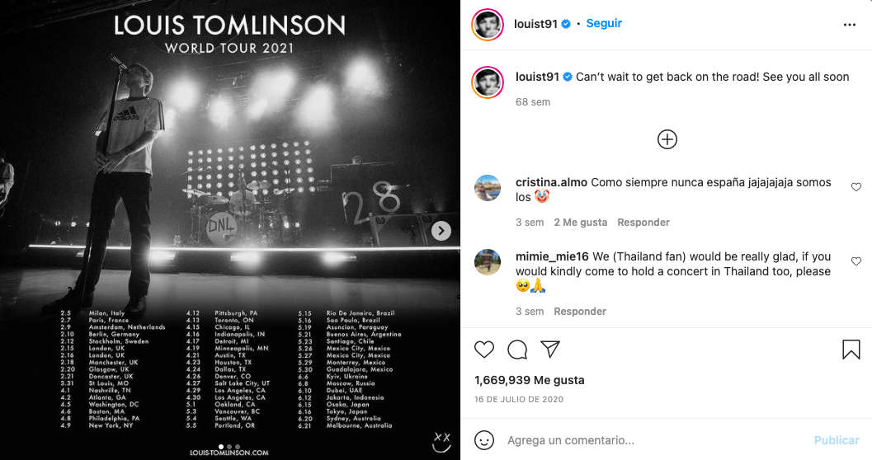Open mimie_mie16's profile avatar
This screenshot has height=460, width=872.
[x=488, y=262]
